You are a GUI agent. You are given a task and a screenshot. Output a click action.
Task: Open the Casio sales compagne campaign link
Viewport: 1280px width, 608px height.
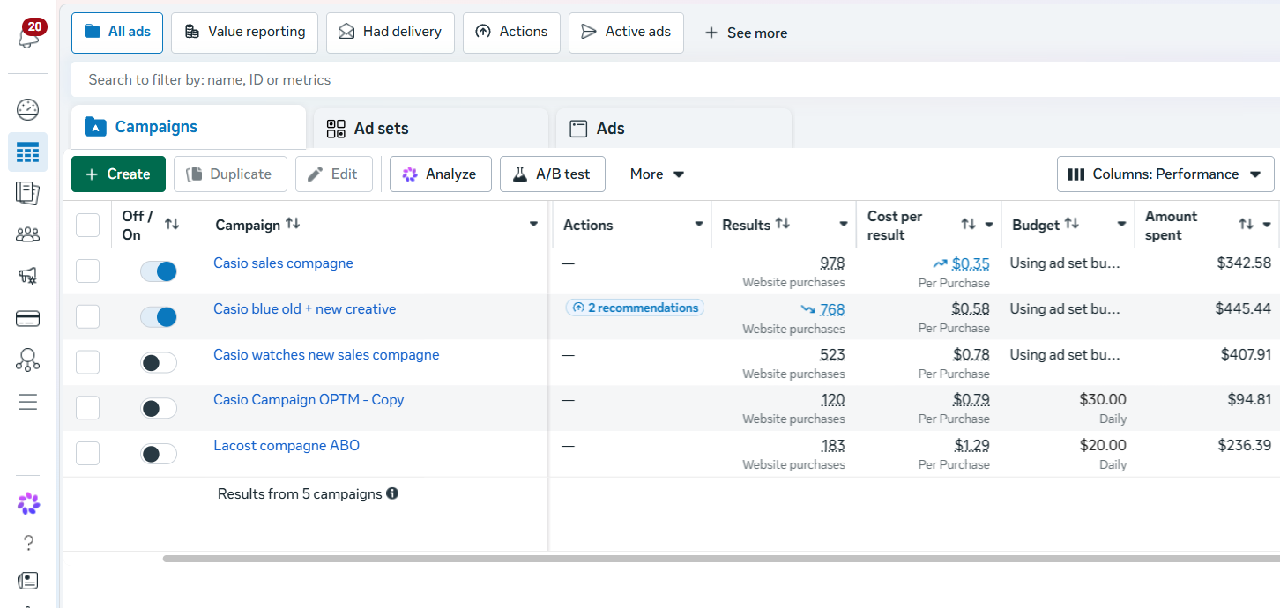[x=283, y=263]
